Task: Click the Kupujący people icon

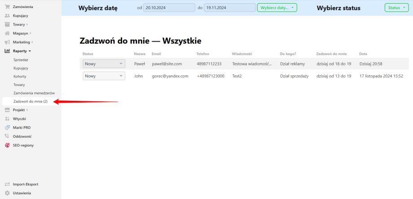Action: tap(7, 16)
